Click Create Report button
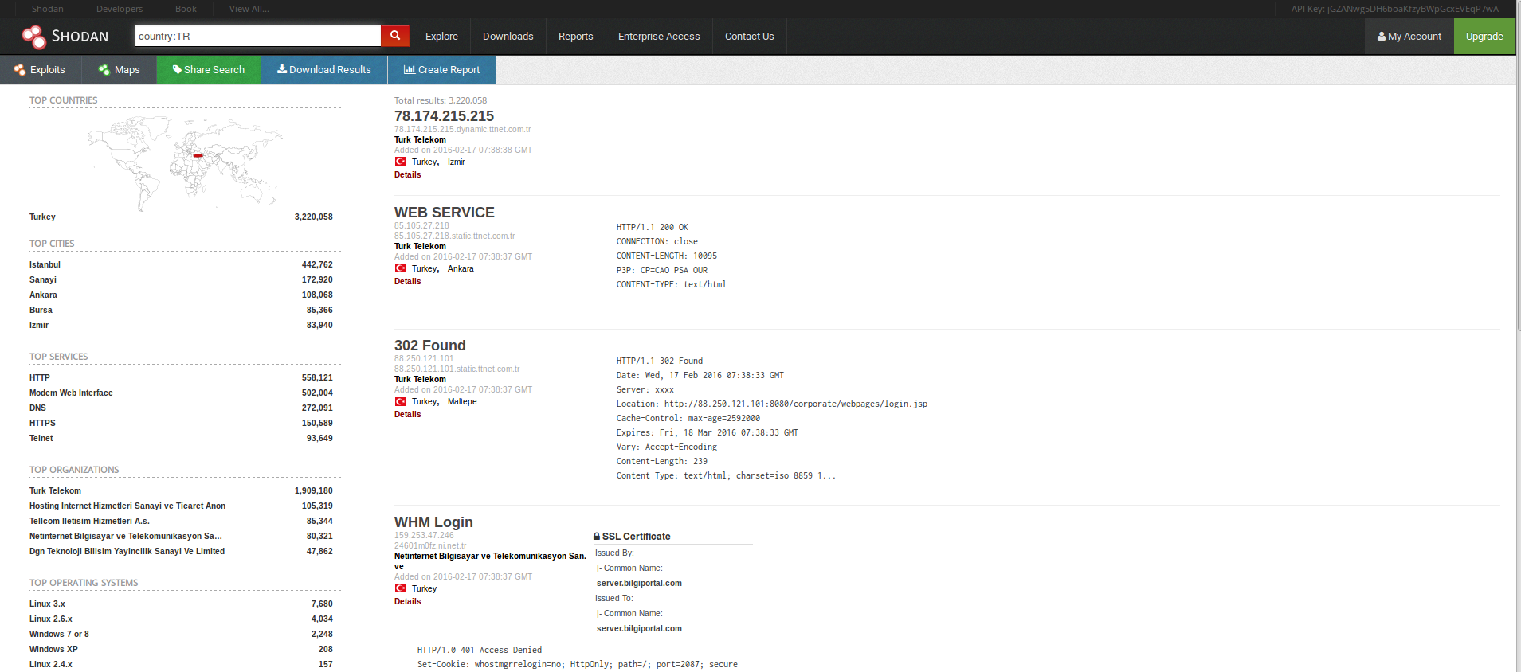This screenshot has width=1521, height=672. 441,70
